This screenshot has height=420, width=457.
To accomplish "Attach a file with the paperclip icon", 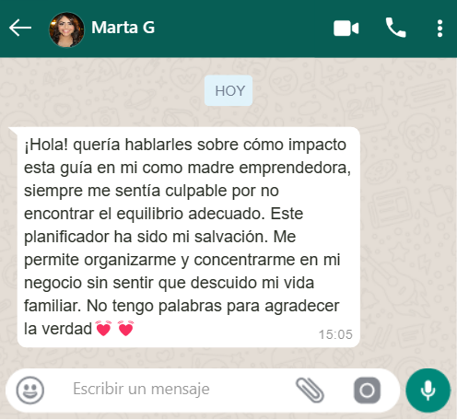I will click(x=310, y=390).
